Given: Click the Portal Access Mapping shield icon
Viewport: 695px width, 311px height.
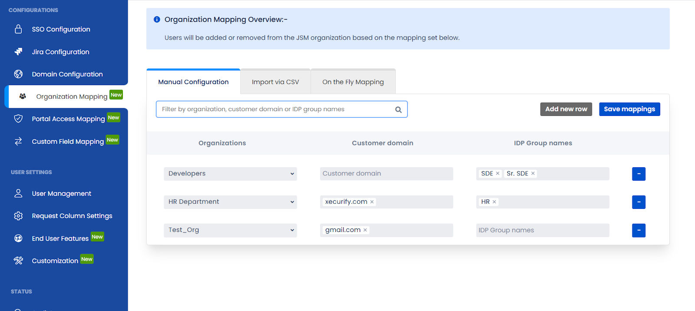Looking at the screenshot, I should pyautogui.click(x=18, y=119).
